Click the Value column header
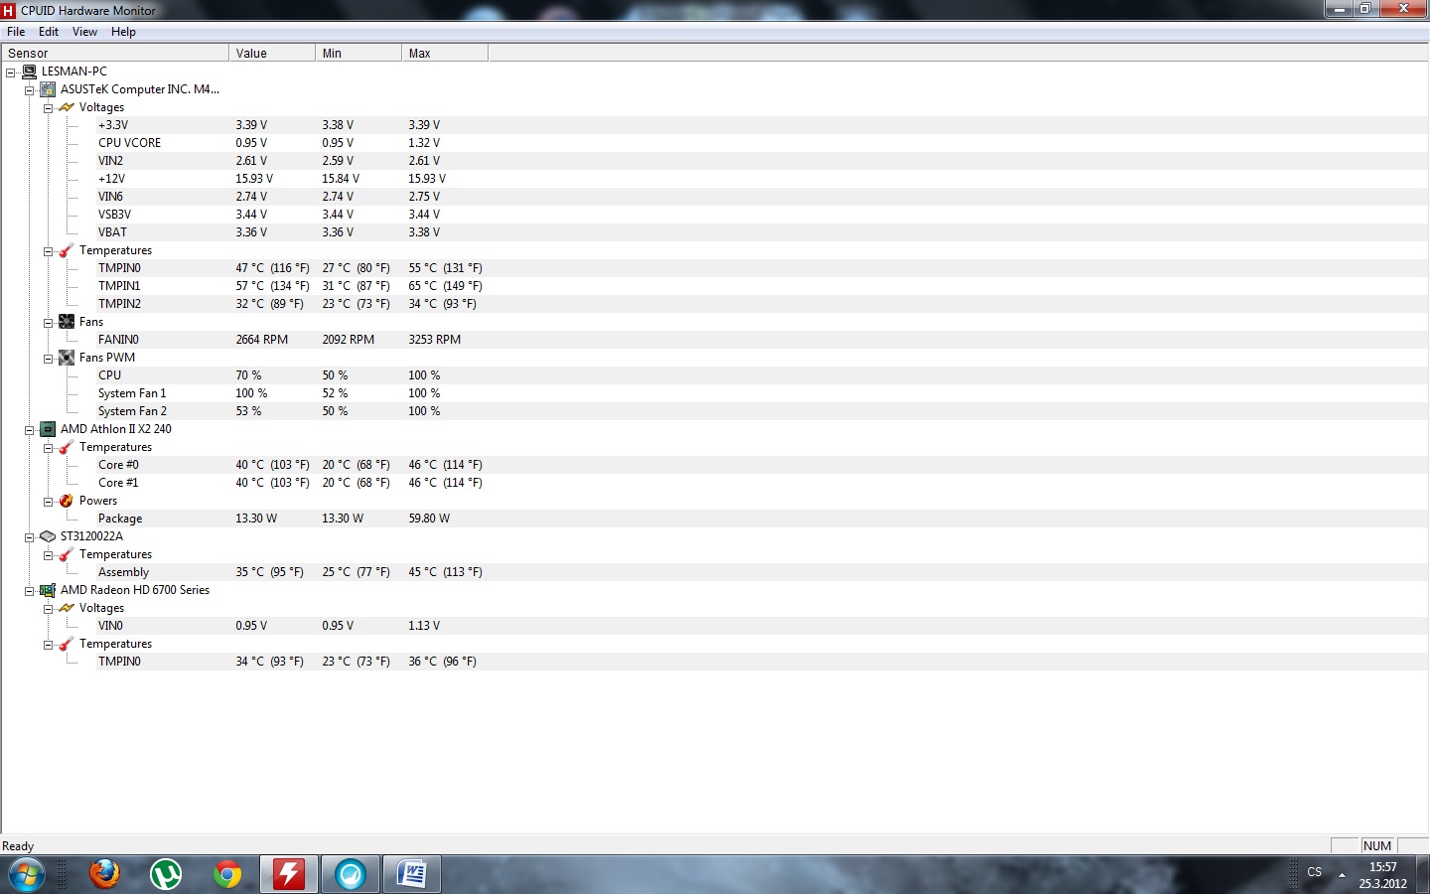The image size is (1430, 894). pyautogui.click(x=272, y=53)
